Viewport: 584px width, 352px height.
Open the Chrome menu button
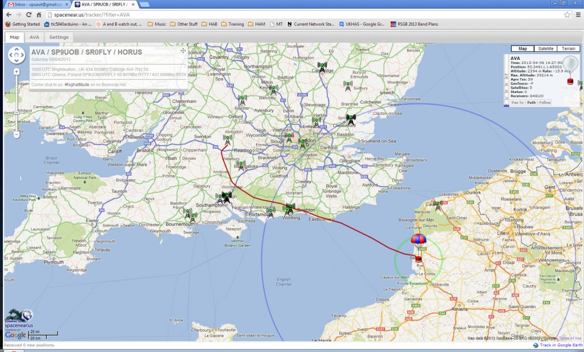click(578, 14)
